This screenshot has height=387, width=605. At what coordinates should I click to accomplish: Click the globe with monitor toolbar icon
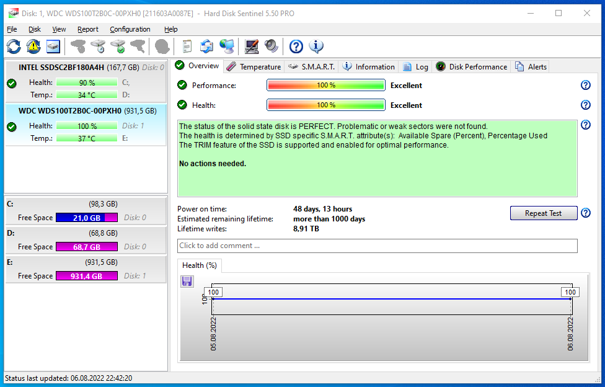(x=226, y=47)
